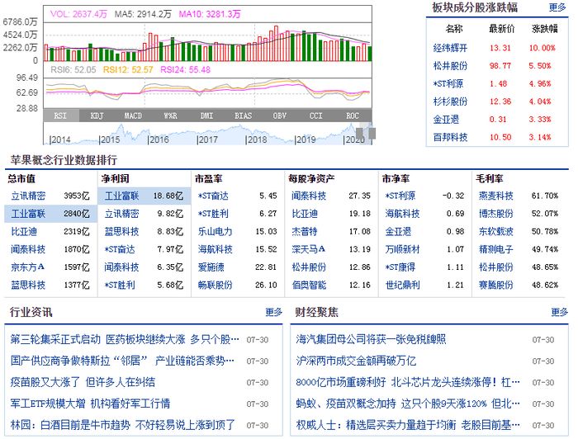Open 更多 link for 财经聚焦
The image size is (578, 439).
pos(559,312)
